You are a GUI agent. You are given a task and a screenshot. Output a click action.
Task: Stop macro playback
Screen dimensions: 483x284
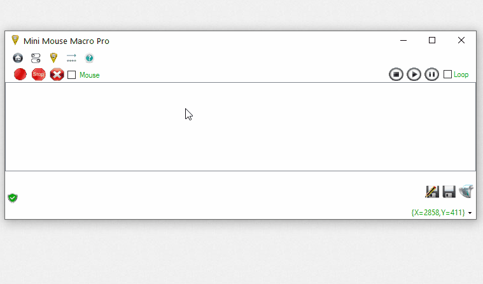click(396, 75)
